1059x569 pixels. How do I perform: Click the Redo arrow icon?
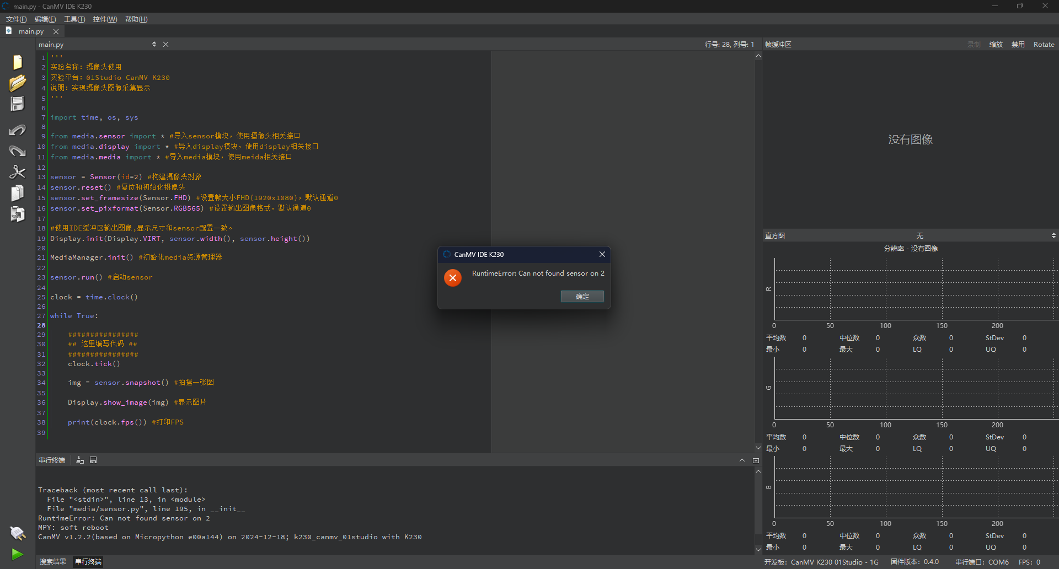(17, 151)
